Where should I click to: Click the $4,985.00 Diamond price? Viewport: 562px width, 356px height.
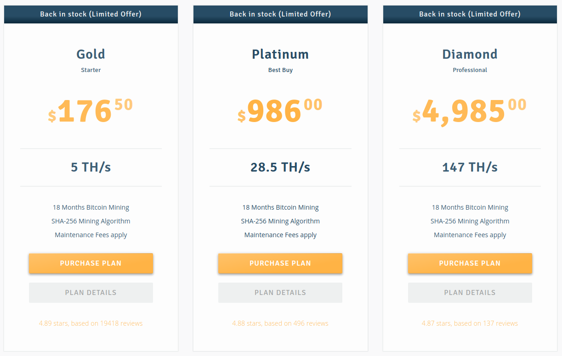470,111
